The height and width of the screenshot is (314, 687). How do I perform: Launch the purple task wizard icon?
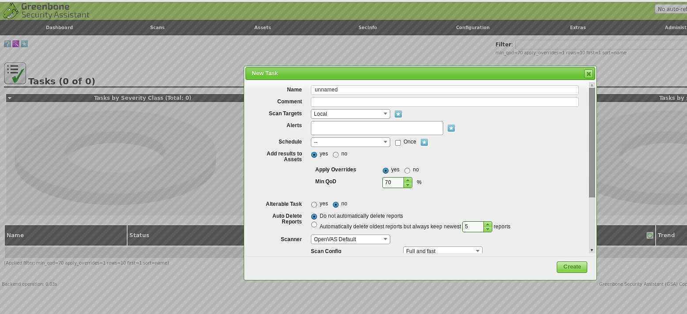click(x=16, y=44)
